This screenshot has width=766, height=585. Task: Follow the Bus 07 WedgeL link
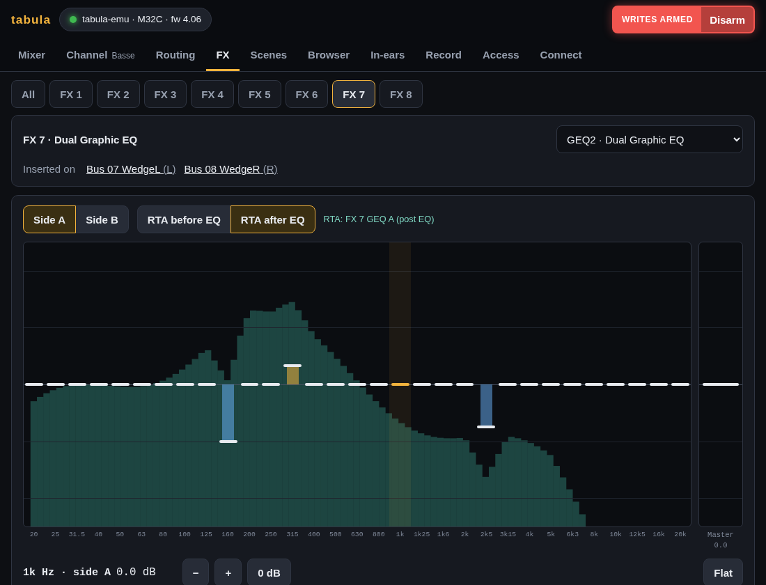click(131, 169)
